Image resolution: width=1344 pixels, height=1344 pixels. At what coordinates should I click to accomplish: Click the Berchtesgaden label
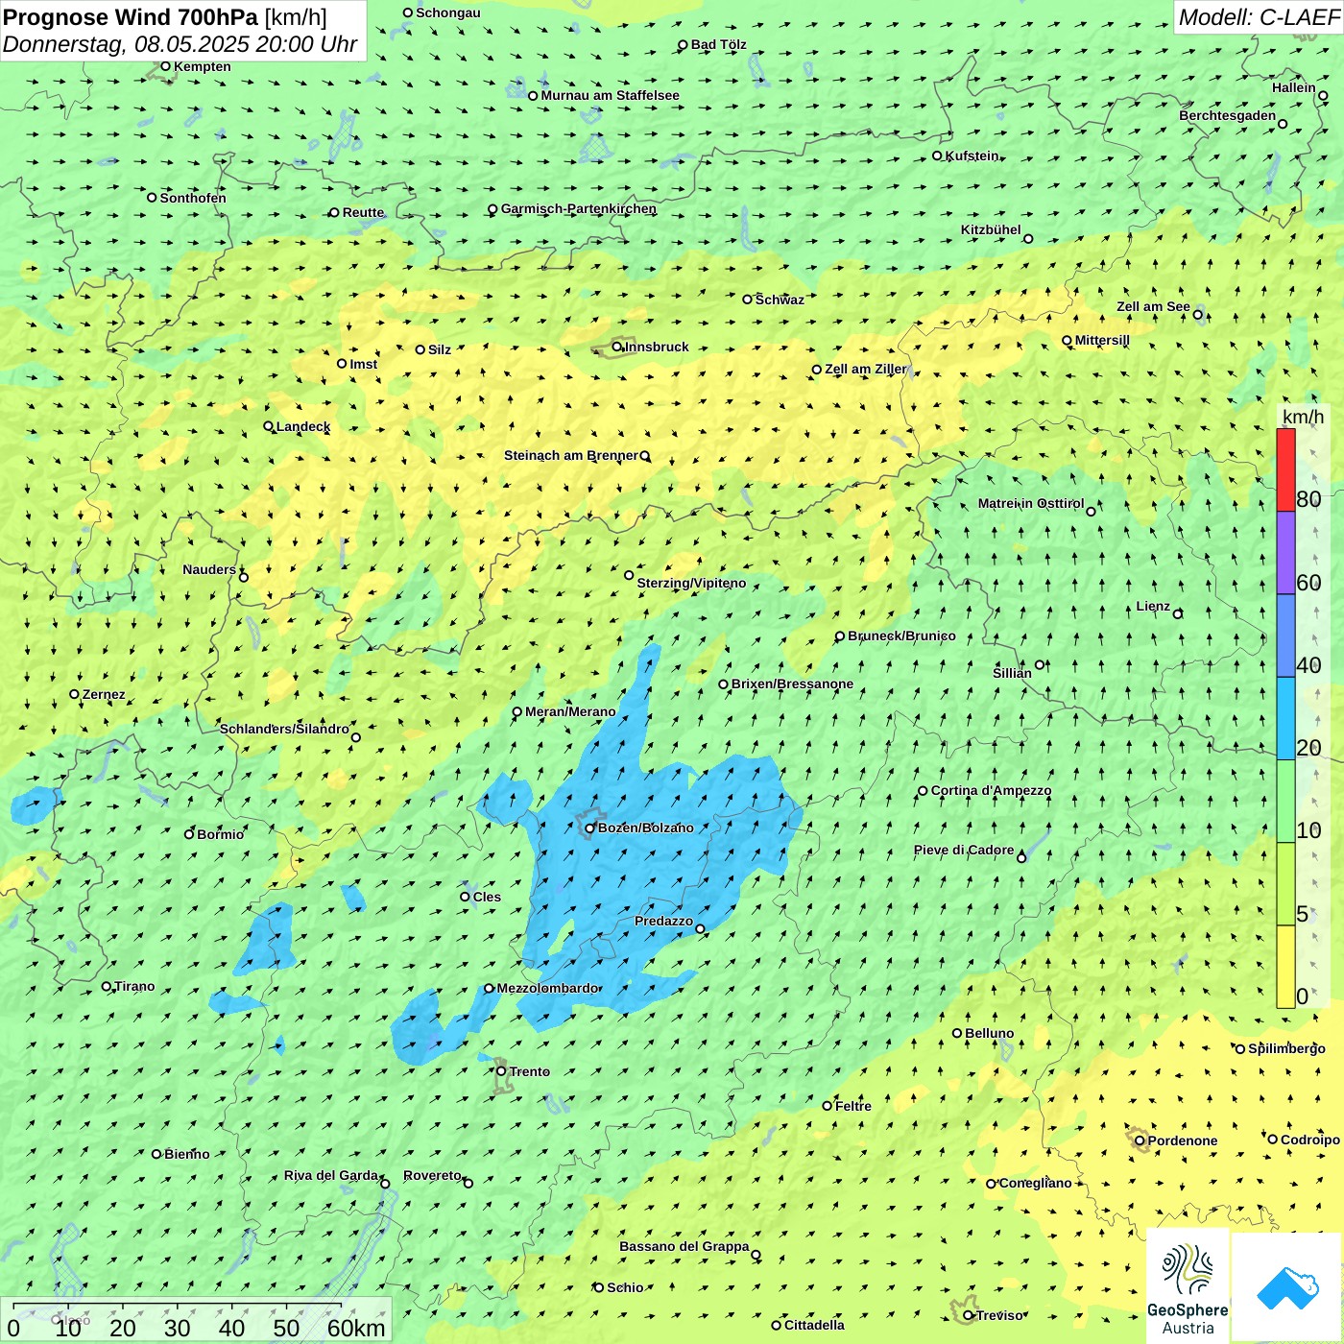coord(1227,115)
